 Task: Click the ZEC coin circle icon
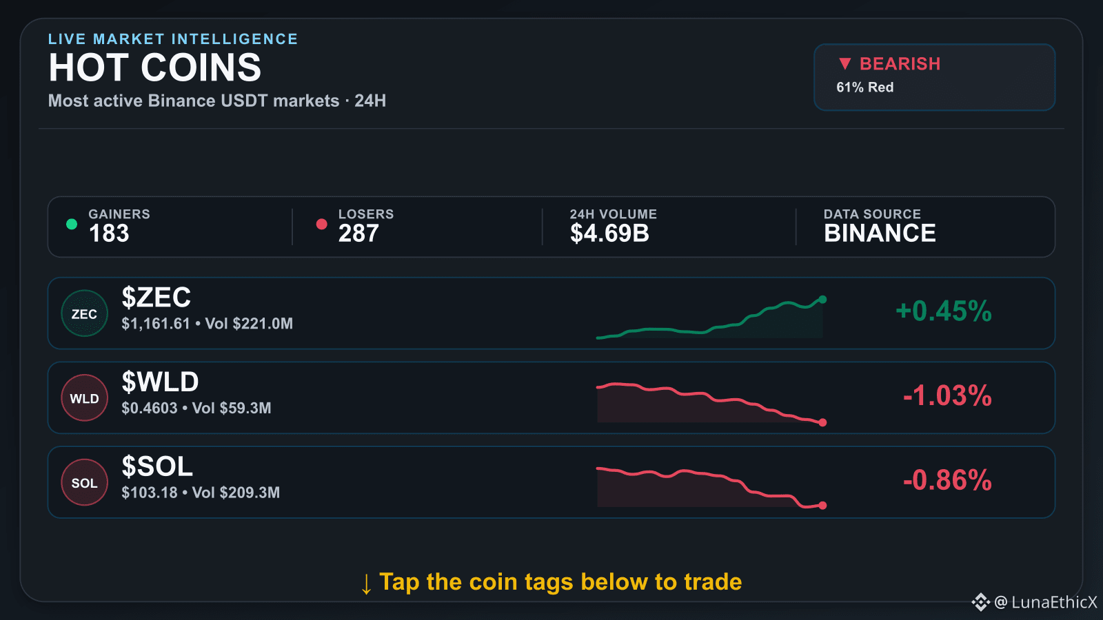(x=85, y=313)
